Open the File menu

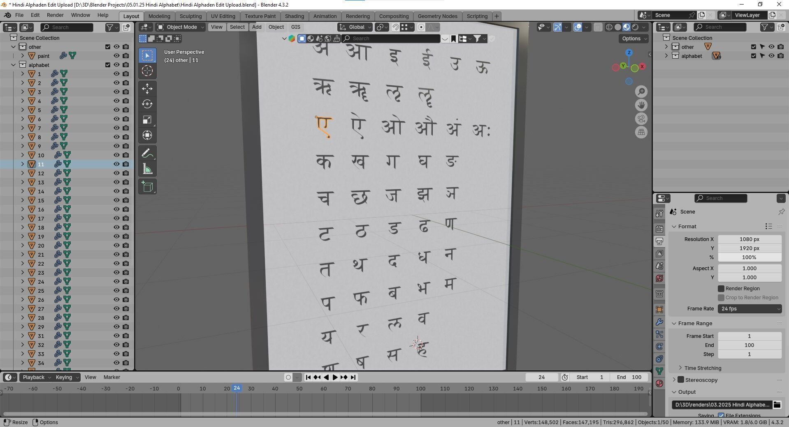click(x=19, y=15)
